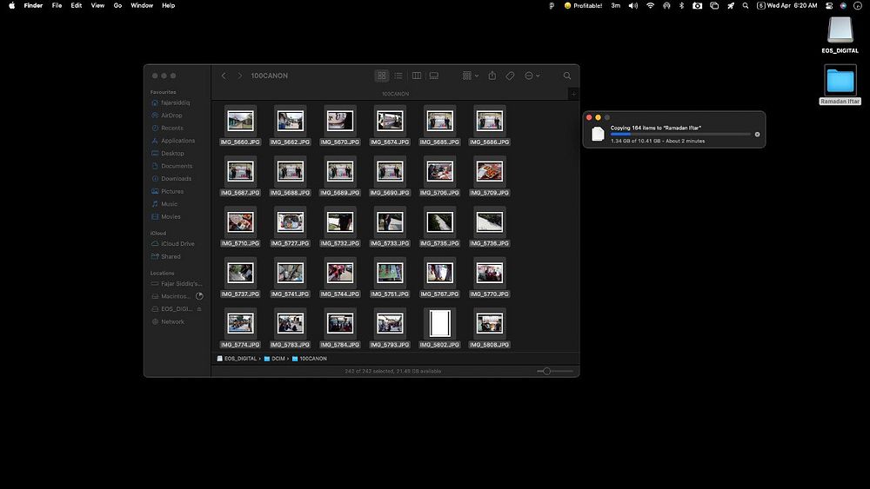Open Siri from the menu bar
870x489 pixels.
843,5
